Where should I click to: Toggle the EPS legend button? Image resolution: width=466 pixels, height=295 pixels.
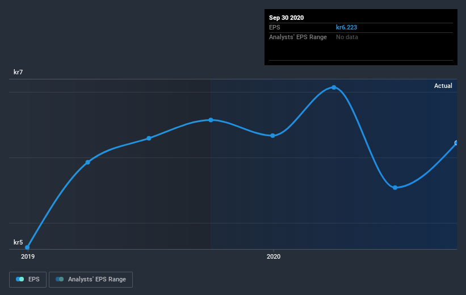tap(28, 280)
